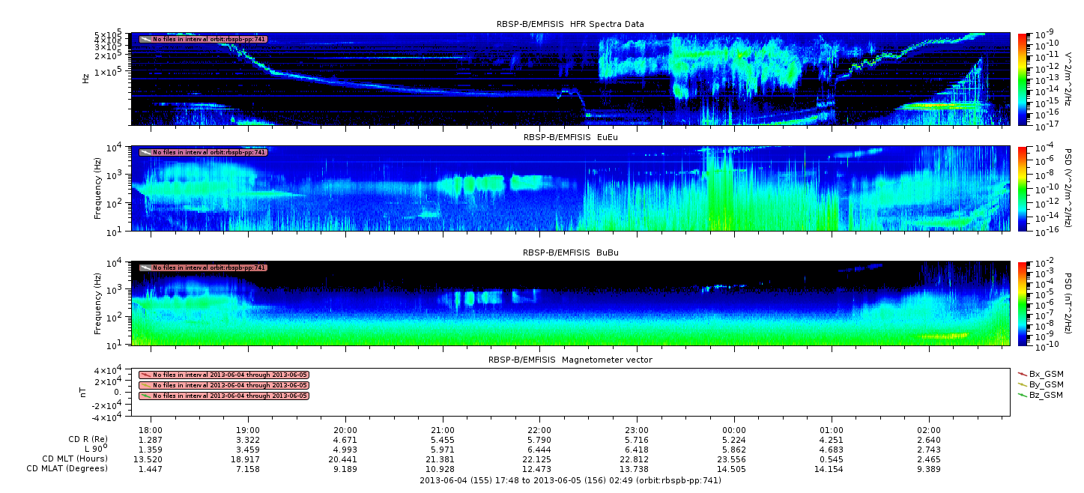Click the red Bx_GSM legend line icon

pos(1022,373)
